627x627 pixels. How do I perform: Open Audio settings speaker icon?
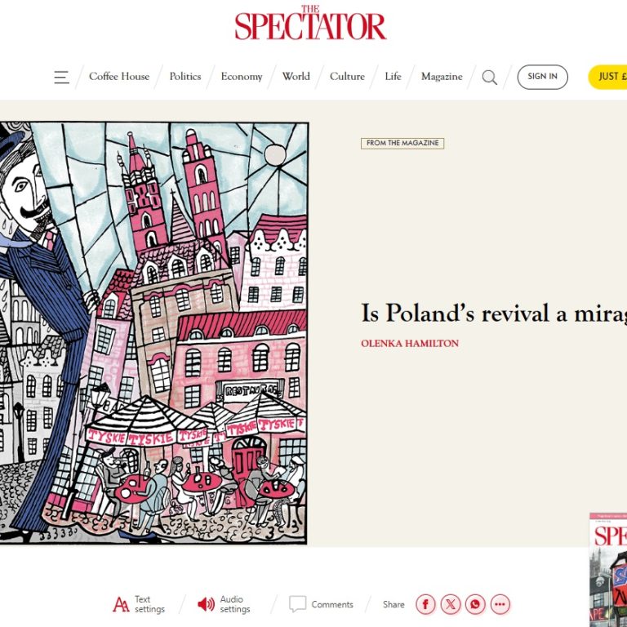point(206,604)
